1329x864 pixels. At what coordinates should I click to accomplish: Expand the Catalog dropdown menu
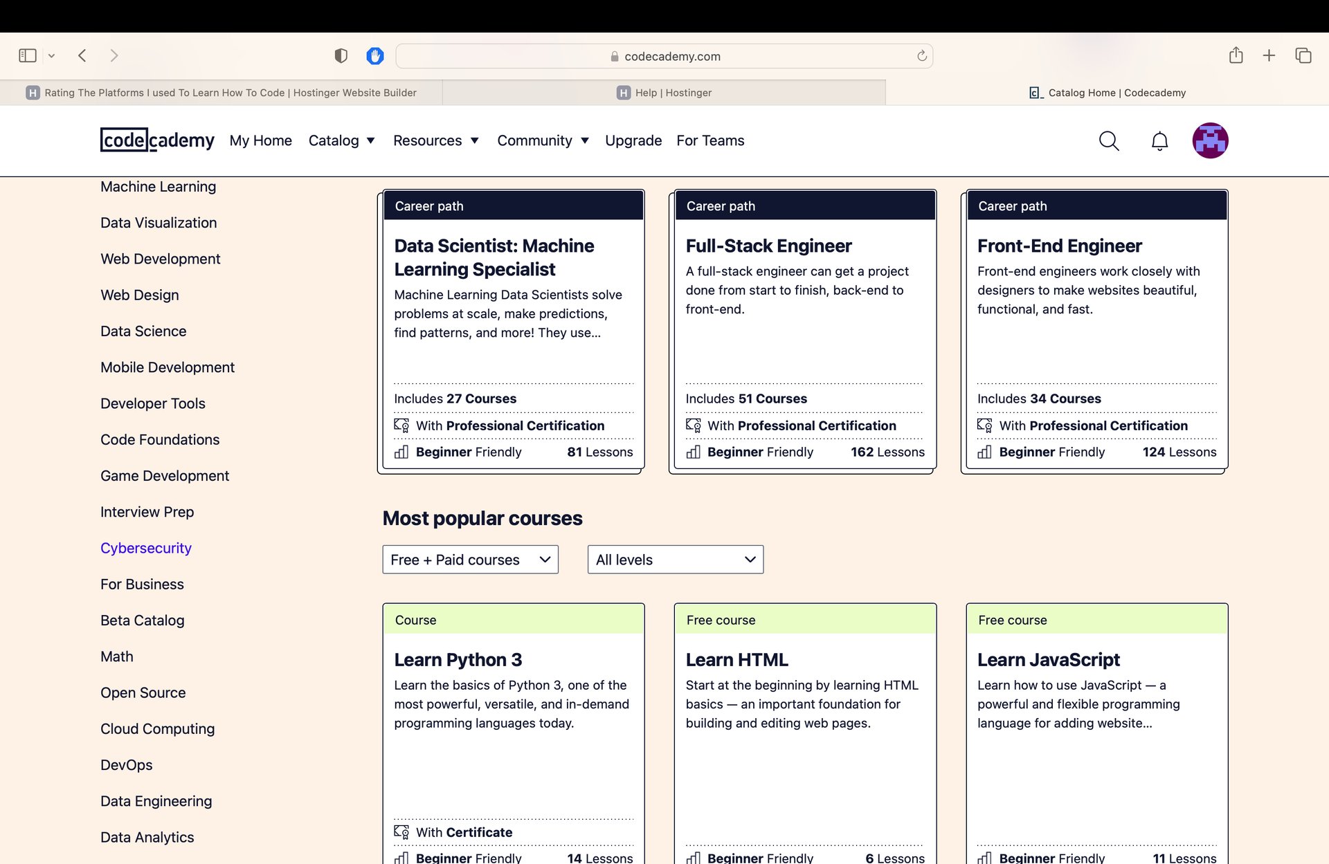click(x=341, y=140)
